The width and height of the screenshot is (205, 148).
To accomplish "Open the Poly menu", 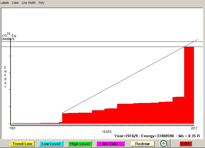I will click(41, 3).
